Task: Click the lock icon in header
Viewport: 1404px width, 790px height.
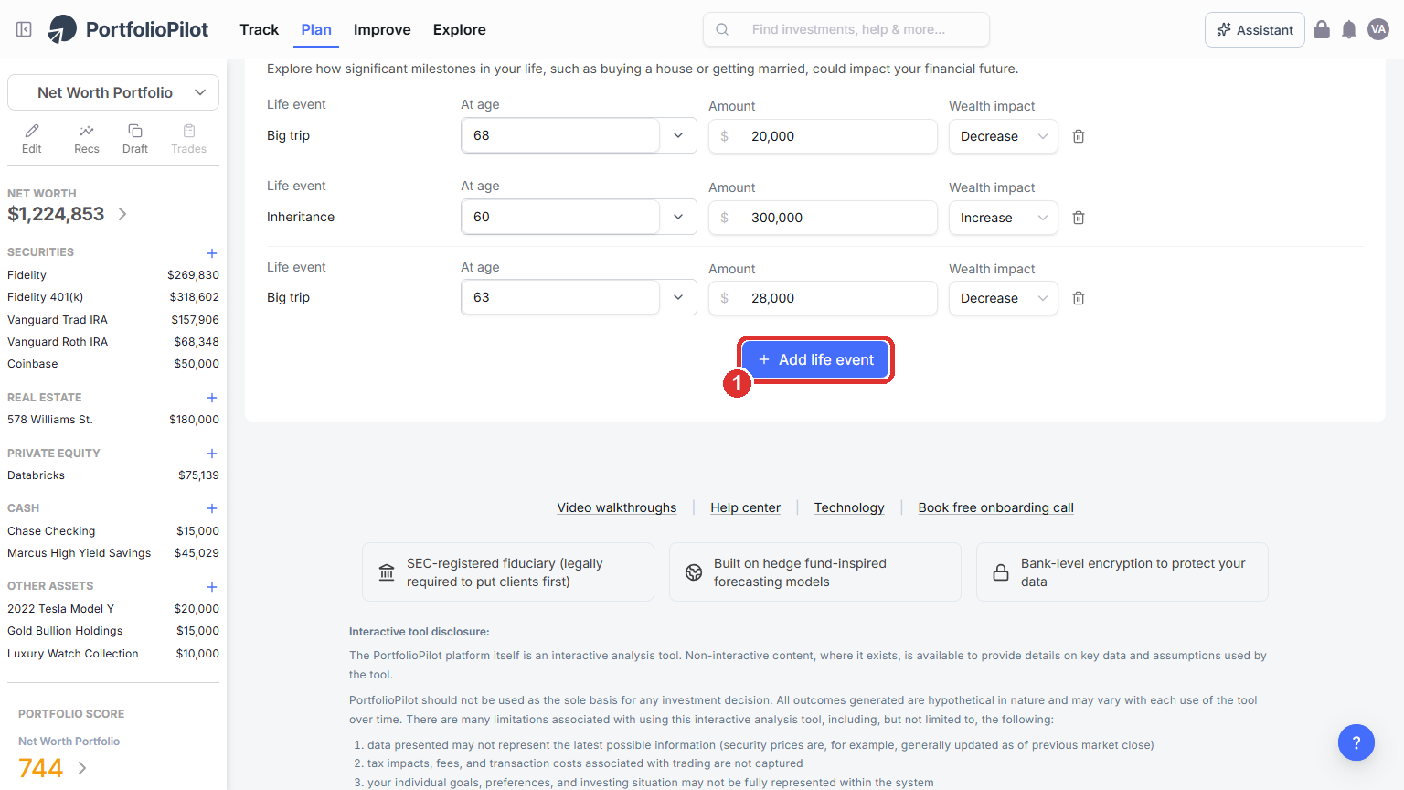Action: pyautogui.click(x=1322, y=29)
